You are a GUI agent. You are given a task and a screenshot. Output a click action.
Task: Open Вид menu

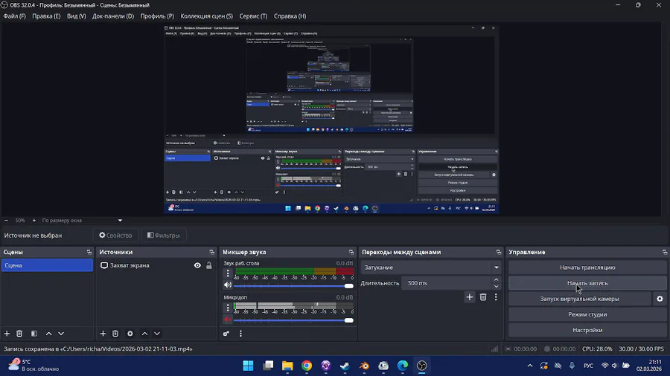[x=77, y=16]
